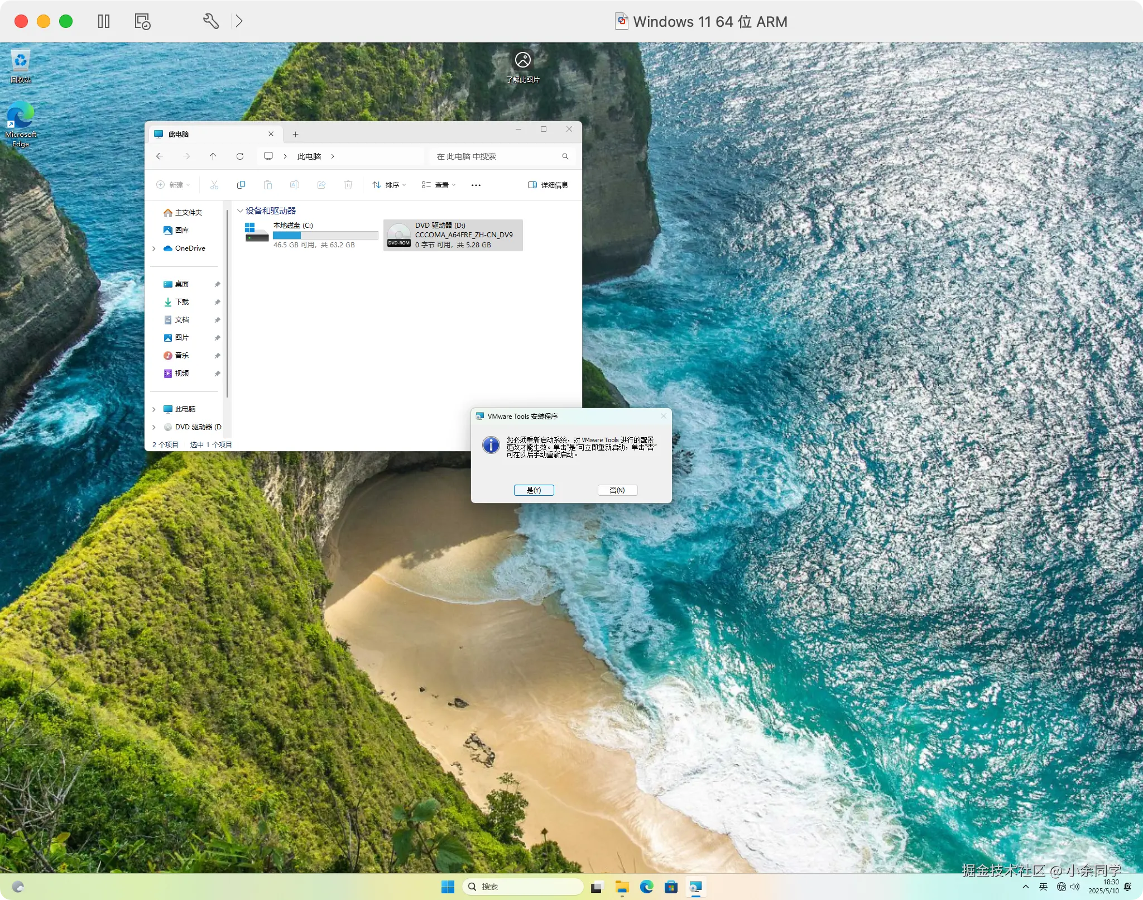Screen dimensions: 1143x900
Task: Click 是(Y) to restart now
Action: pyautogui.click(x=534, y=490)
